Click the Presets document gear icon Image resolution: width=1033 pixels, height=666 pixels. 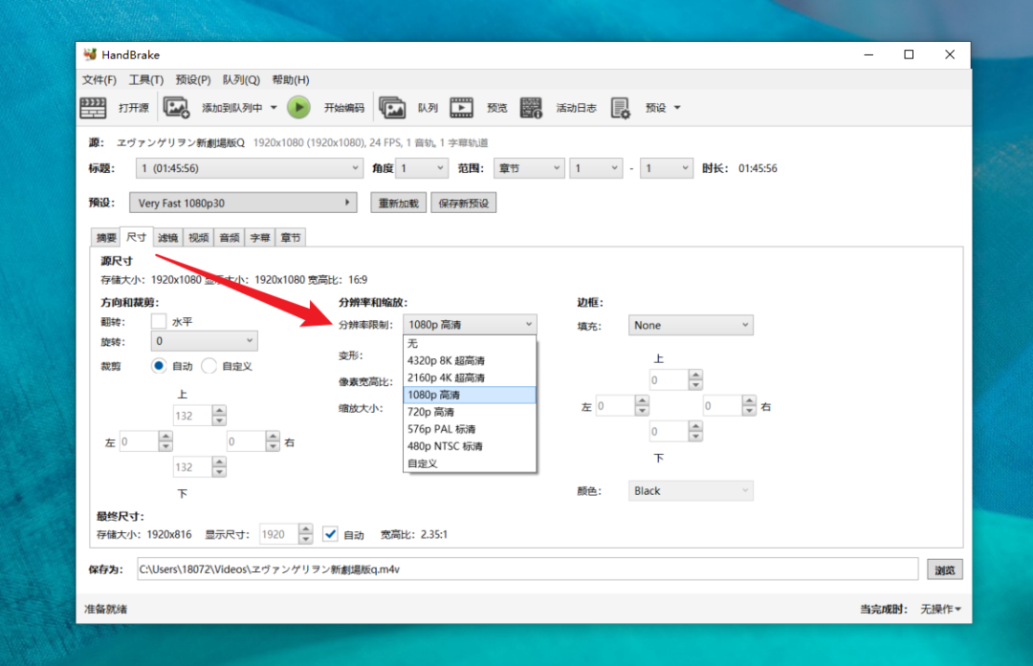621,108
